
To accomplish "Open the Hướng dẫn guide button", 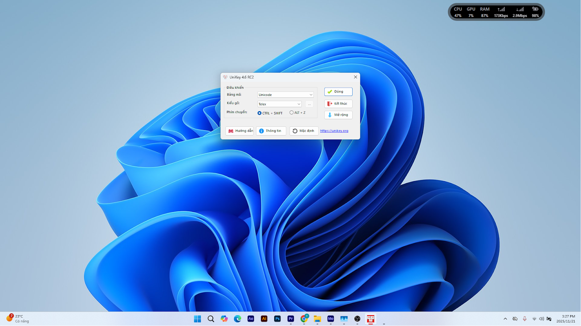I will tap(240, 131).
